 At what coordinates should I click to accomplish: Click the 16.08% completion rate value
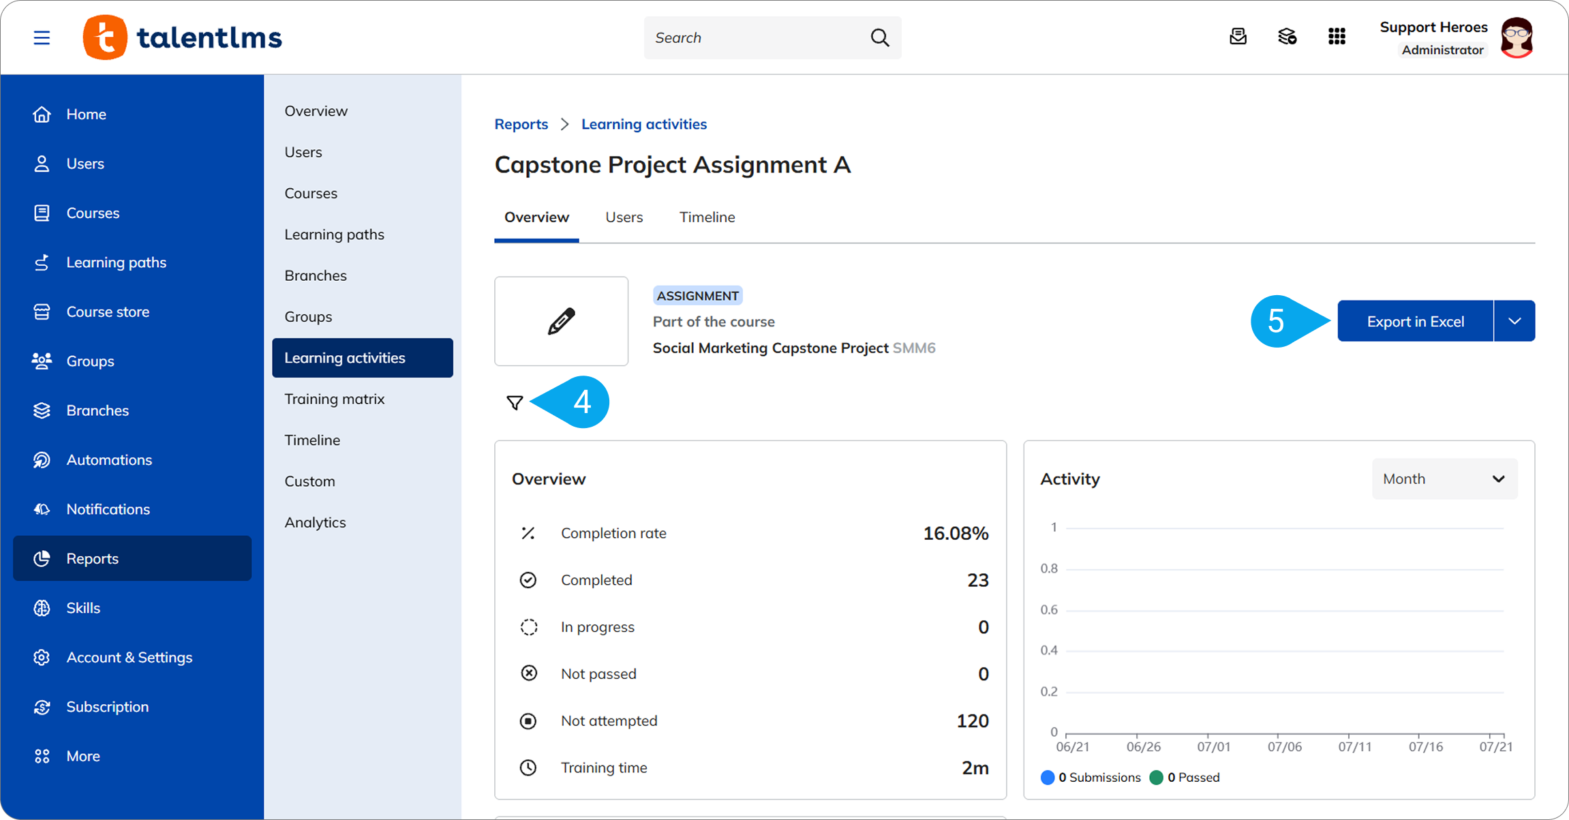[x=956, y=533]
